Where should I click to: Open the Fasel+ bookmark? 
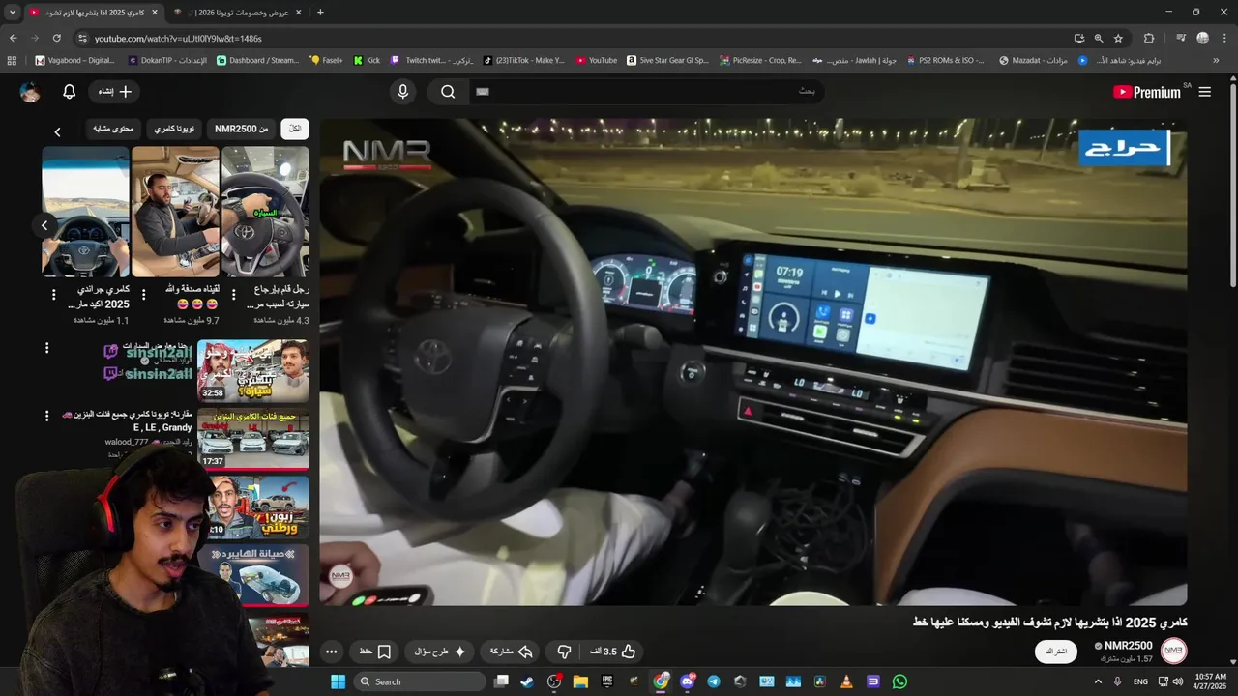pos(326,60)
